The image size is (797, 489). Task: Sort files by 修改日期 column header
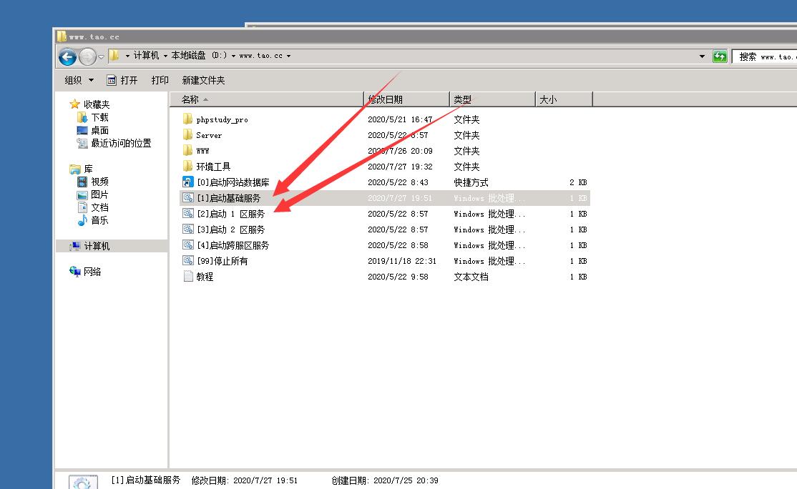(386, 99)
